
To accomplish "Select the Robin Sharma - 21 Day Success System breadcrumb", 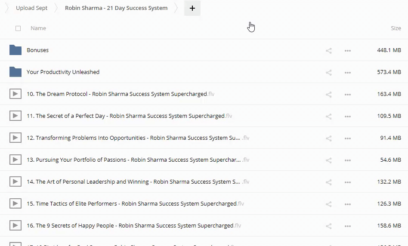I will pos(116,8).
